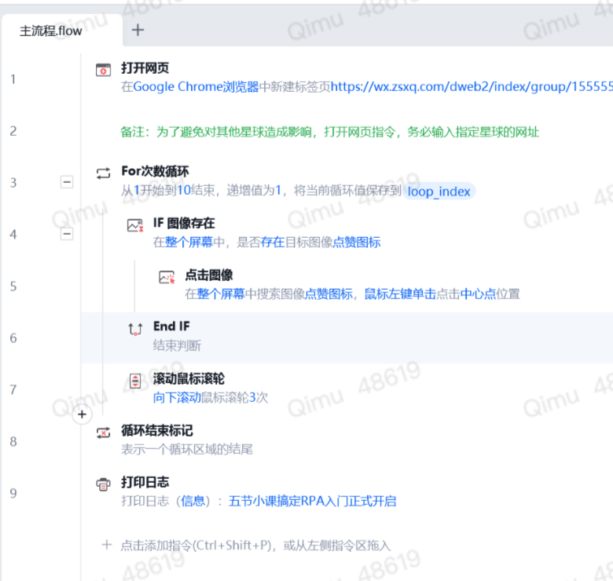613x581 pixels.
Task: Select the 点击图像 step title
Action: 209,275
